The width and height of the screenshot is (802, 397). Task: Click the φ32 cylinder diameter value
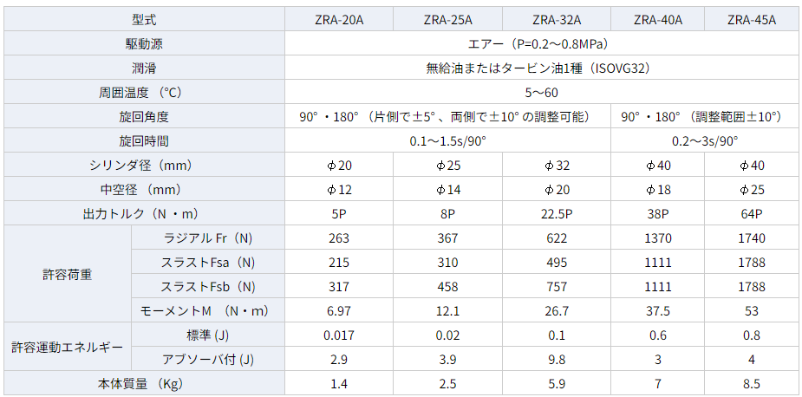(x=557, y=165)
